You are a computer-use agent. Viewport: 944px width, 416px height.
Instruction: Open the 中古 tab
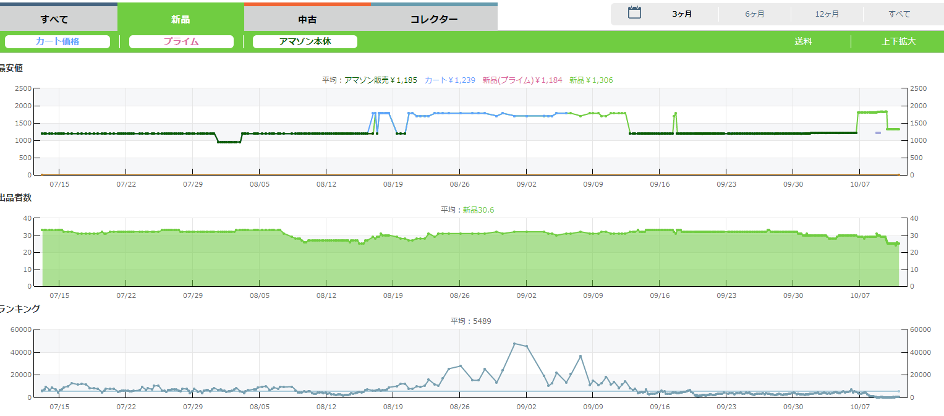coord(307,19)
